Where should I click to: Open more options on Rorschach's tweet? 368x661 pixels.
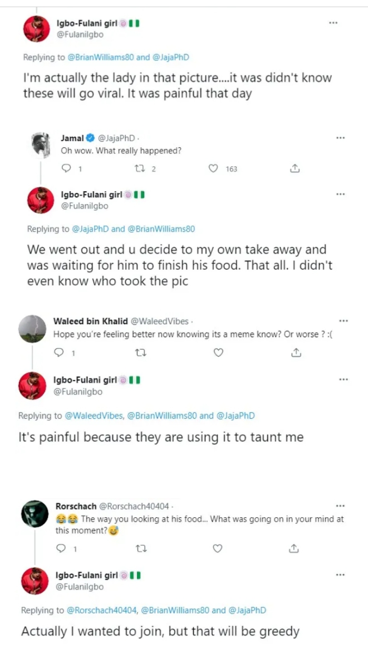coord(341,506)
